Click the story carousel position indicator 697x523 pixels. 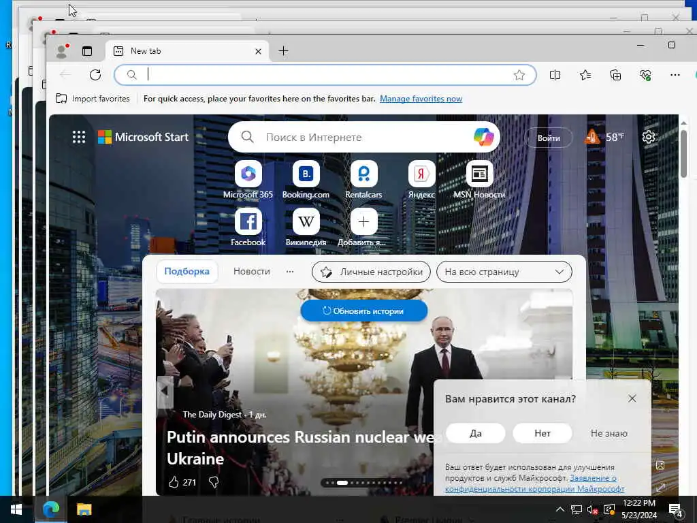[364, 483]
